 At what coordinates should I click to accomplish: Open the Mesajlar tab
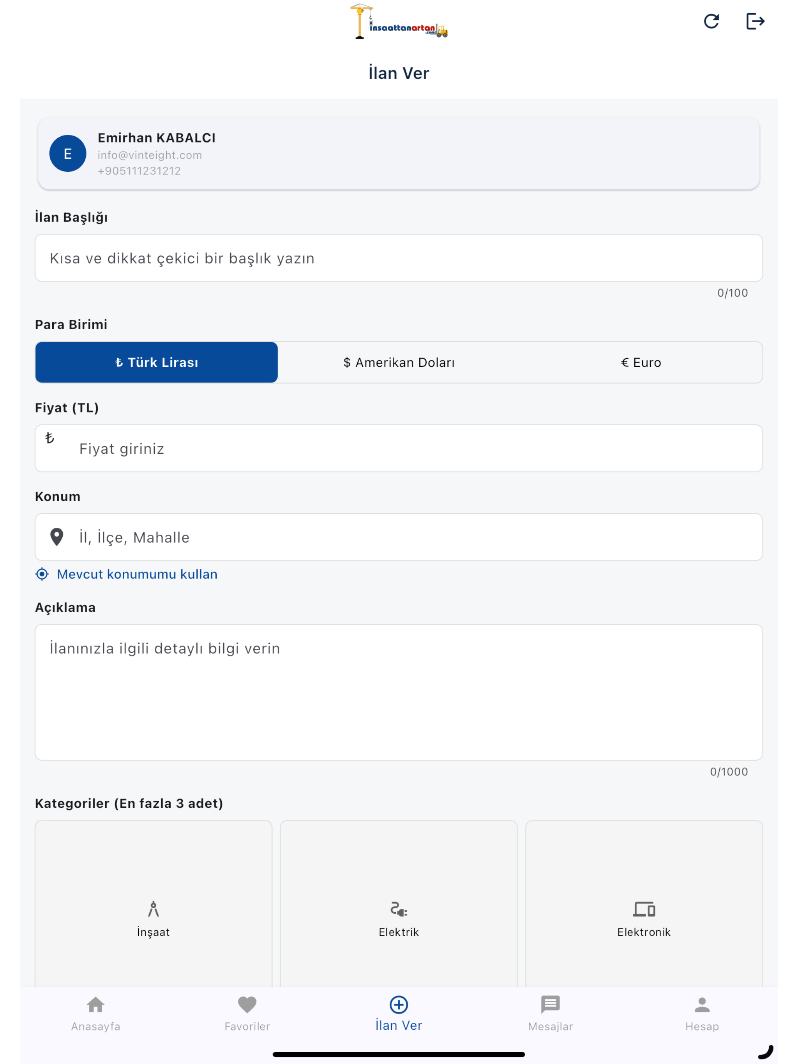(551, 1014)
